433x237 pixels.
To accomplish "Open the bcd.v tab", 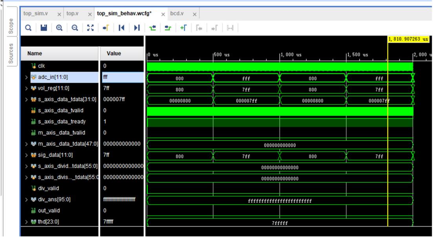I will pyautogui.click(x=177, y=14).
